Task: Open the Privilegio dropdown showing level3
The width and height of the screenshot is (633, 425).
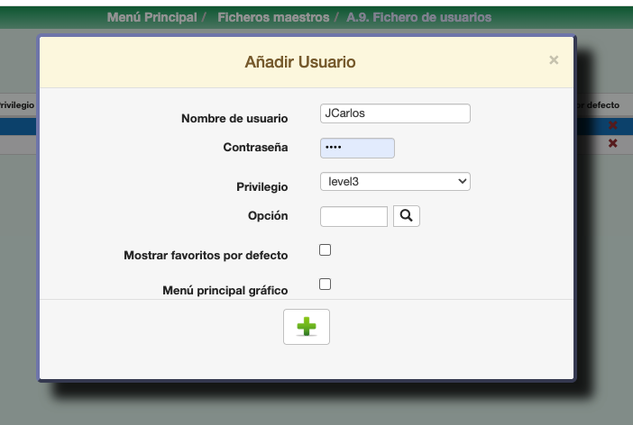Action: (x=395, y=182)
